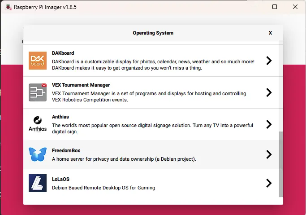Expand the LoLaOS entry chevron
This screenshot has width=306, height=215.
[x=269, y=183]
